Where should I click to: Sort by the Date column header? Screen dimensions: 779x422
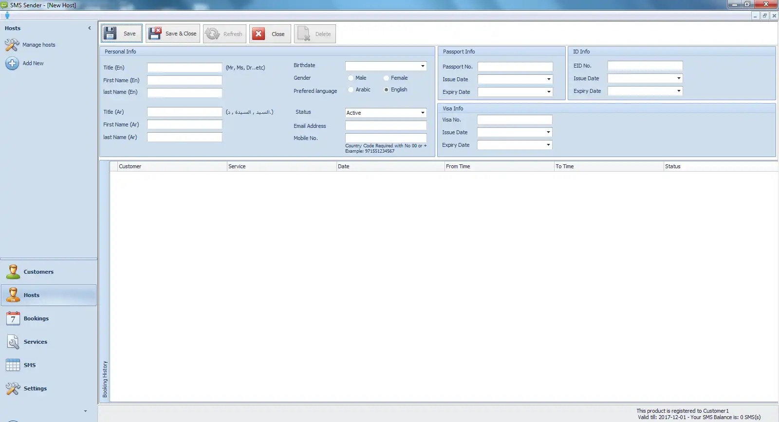coord(391,166)
